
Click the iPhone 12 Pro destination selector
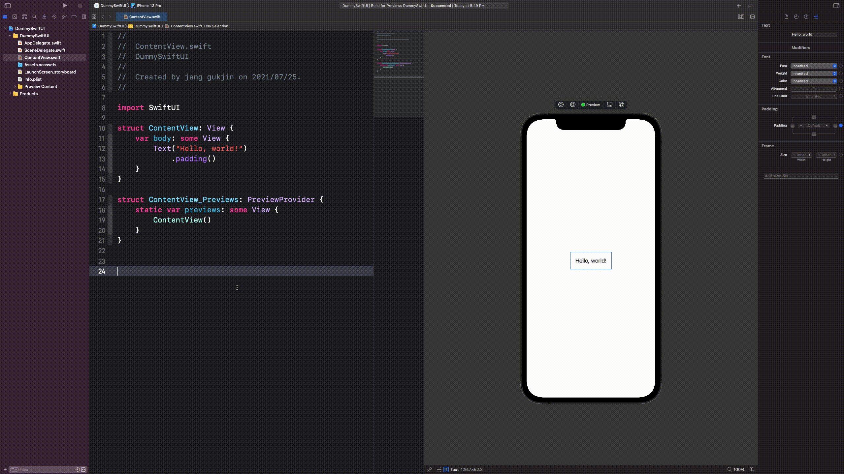pyautogui.click(x=149, y=6)
